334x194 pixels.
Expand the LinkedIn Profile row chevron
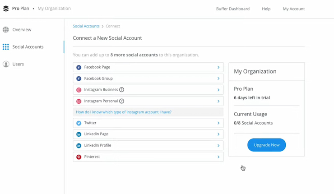218,146
